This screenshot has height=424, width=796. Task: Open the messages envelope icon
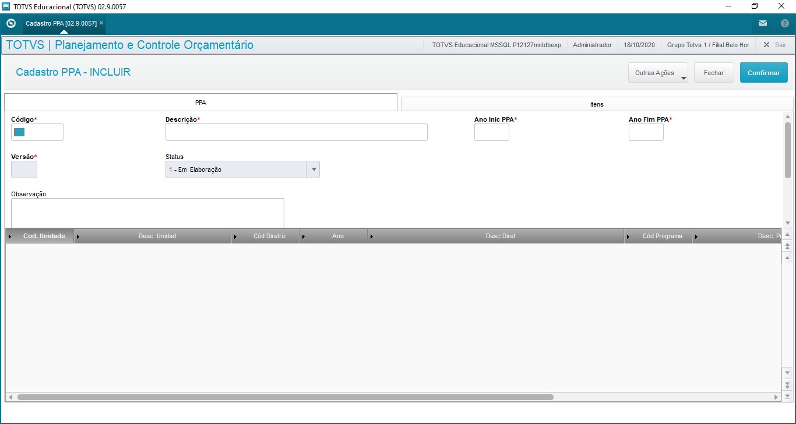(762, 24)
